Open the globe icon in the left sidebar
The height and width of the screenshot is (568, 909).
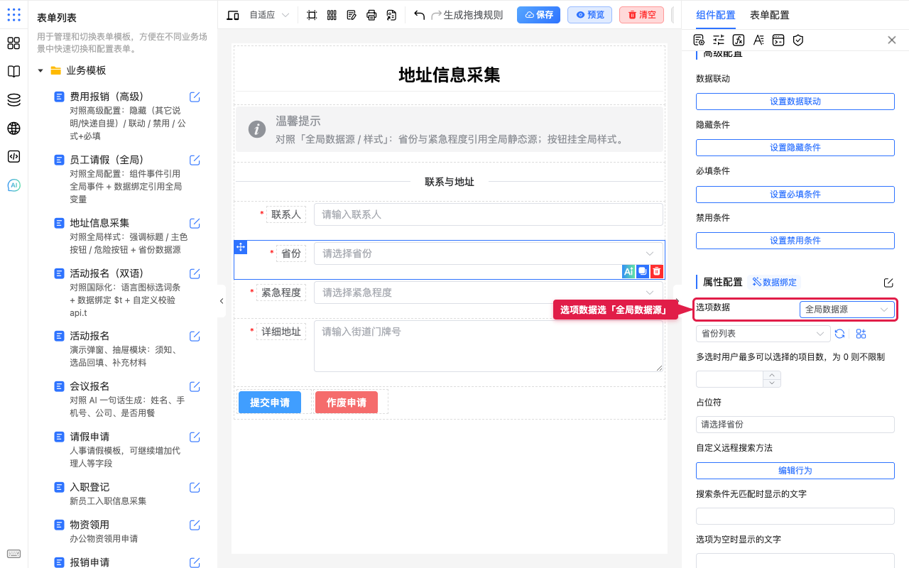(x=13, y=129)
